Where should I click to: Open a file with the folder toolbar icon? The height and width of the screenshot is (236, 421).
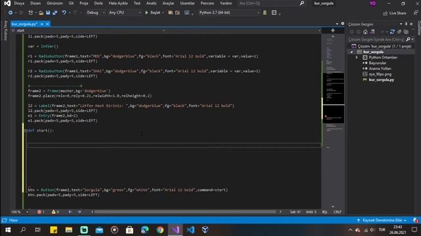(x=41, y=12)
